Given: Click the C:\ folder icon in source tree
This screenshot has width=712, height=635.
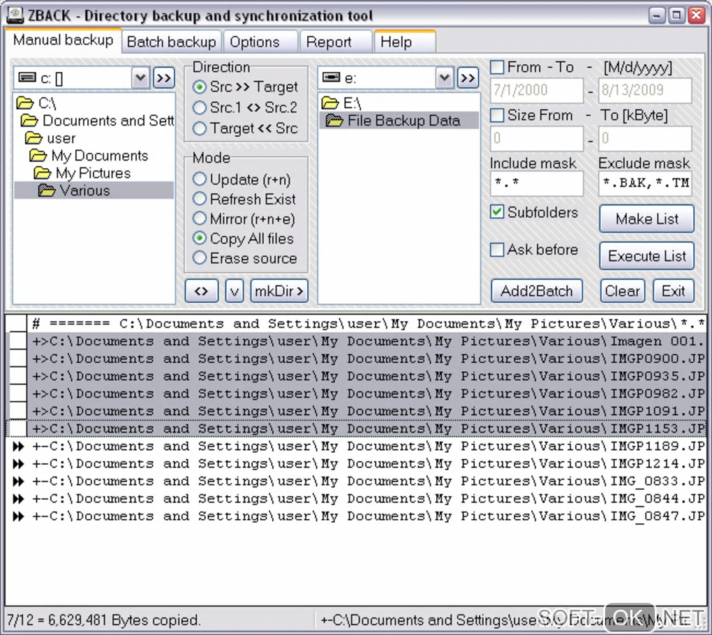Looking at the screenshot, I should click(x=25, y=103).
